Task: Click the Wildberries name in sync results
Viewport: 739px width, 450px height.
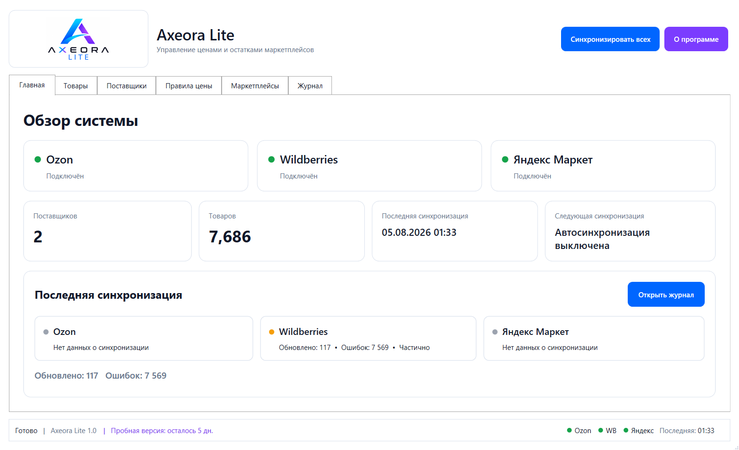Action: pos(303,332)
